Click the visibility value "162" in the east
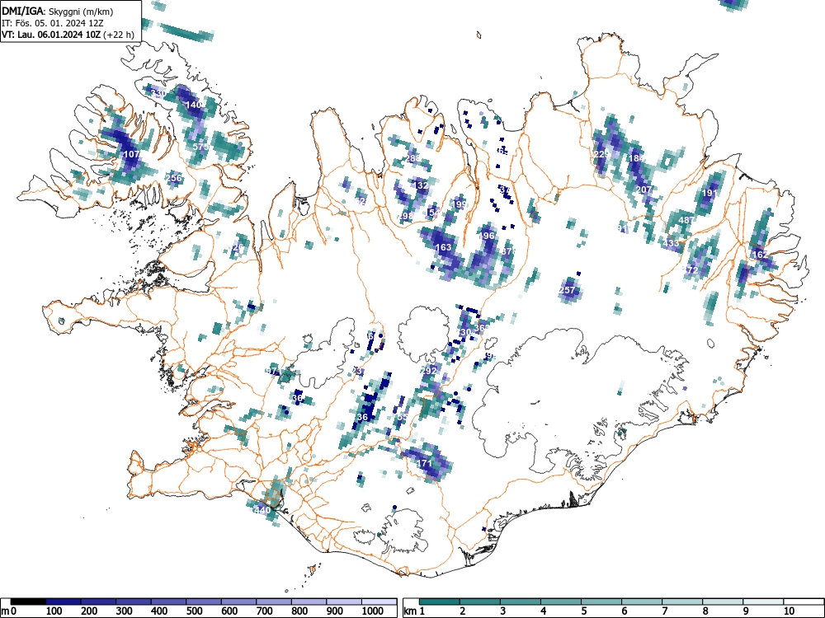The height and width of the screenshot is (618, 825). pyautogui.click(x=760, y=255)
